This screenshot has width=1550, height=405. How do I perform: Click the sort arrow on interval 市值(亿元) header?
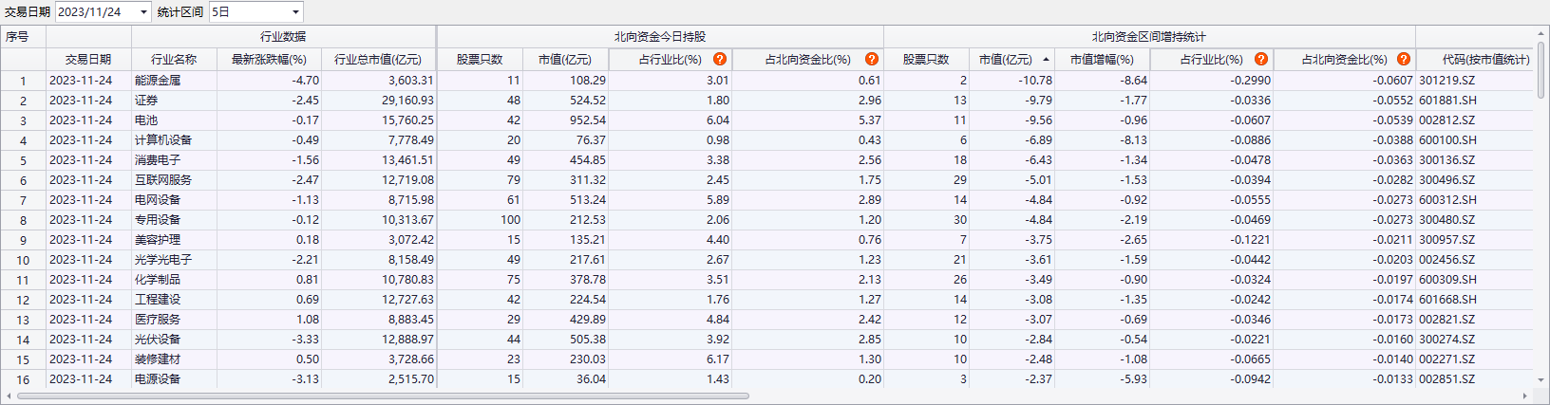tap(1046, 60)
